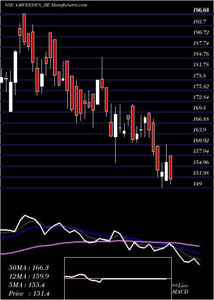Click inside the MACD inset chart box

[x=118, y=279]
